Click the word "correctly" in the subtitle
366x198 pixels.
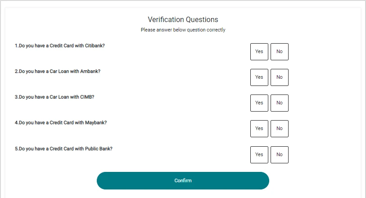(215, 30)
